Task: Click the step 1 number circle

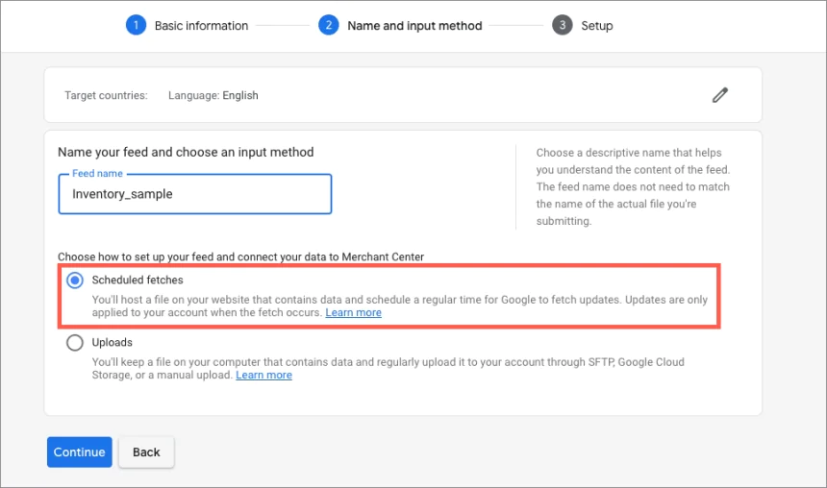Action: pyautogui.click(x=136, y=25)
